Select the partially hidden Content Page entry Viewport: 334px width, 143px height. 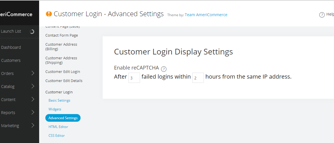[x=62, y=27]
